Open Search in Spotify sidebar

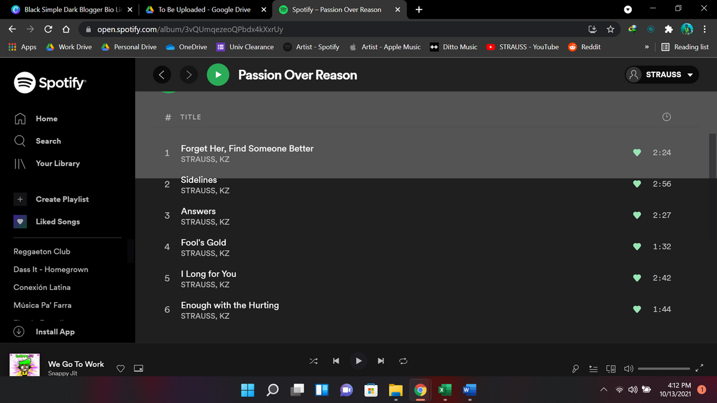click(37, 141)
